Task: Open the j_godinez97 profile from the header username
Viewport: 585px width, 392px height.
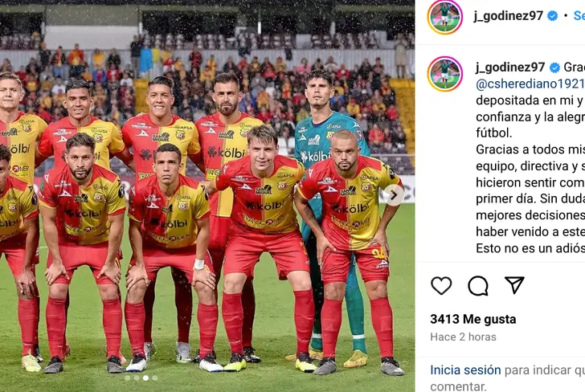Action: [508, 16]
